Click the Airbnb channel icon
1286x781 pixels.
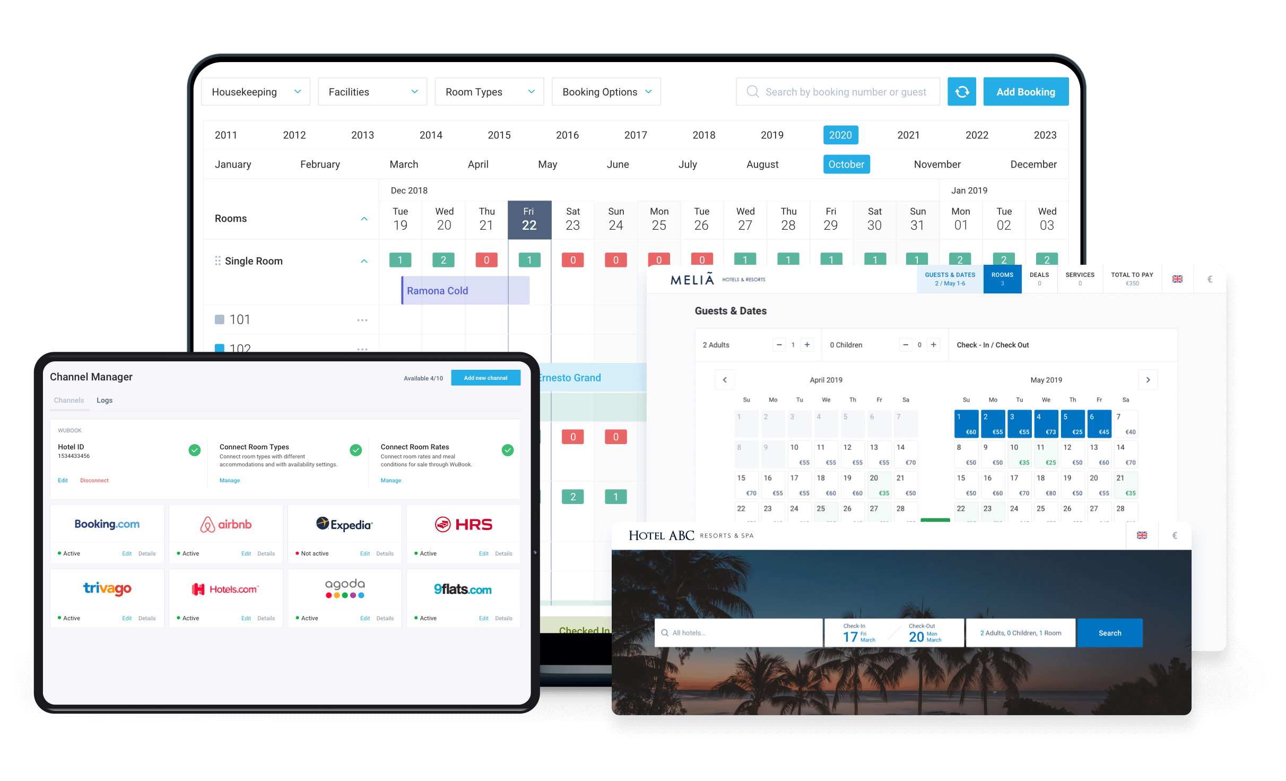coord(225,524)
